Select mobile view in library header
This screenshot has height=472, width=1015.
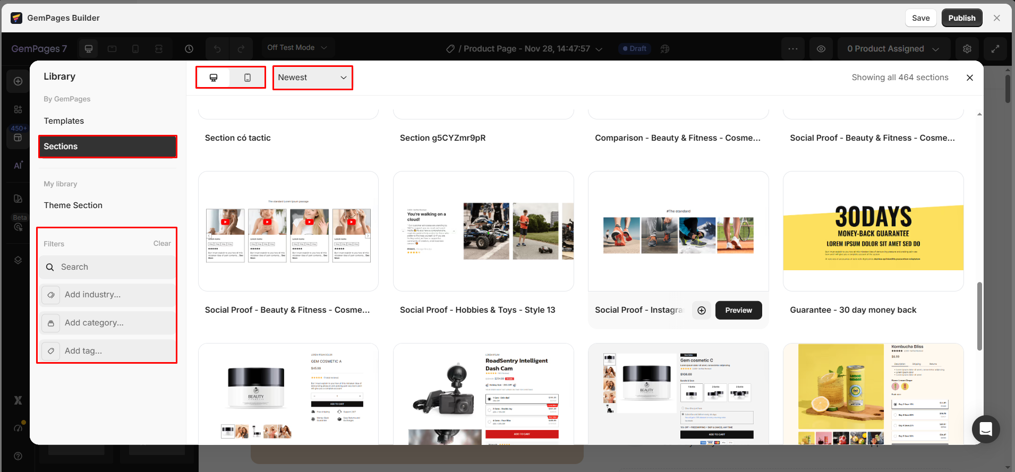tap(247, 78)
